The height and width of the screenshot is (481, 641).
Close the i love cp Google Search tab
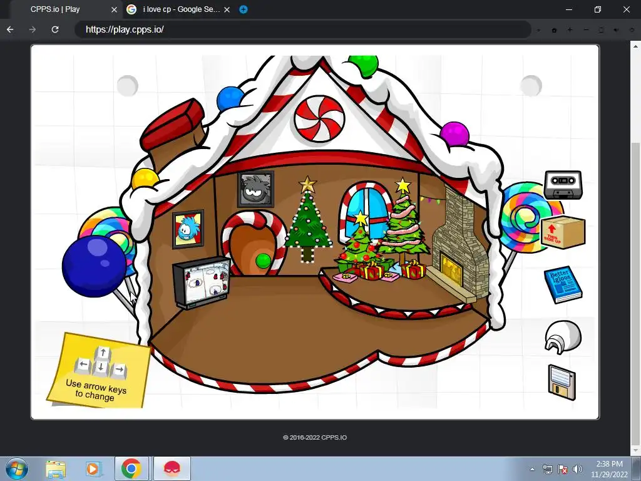(x=227, y=9)
